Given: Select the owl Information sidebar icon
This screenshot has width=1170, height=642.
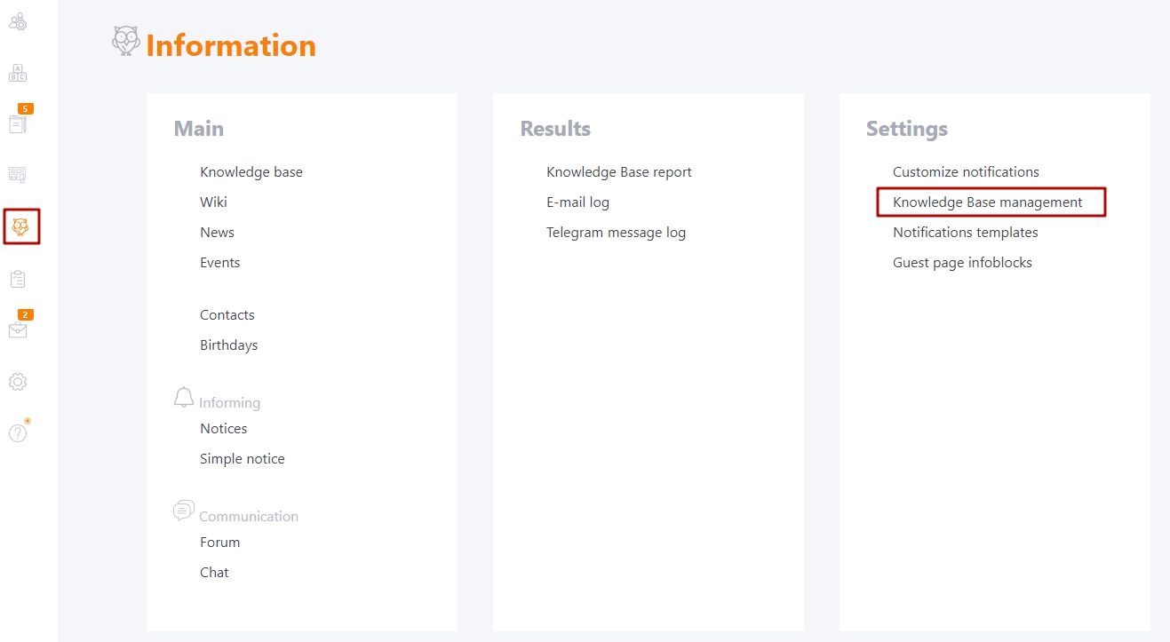Looking at the screenshot, I should (x=21, y=226).
